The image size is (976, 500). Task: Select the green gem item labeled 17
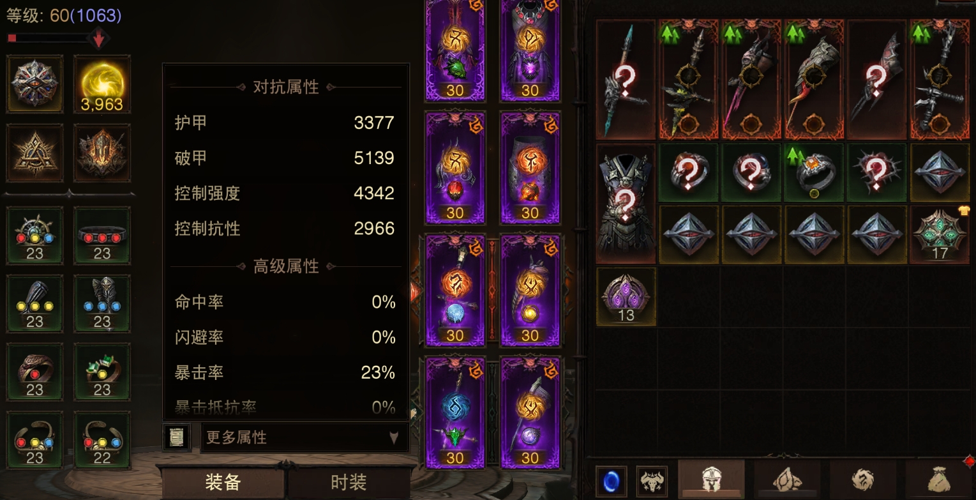[940, 234]
